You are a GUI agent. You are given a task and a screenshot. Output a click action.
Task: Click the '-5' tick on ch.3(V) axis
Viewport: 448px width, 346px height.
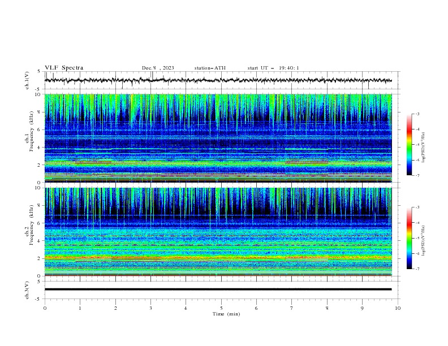(x=38, y=299)
